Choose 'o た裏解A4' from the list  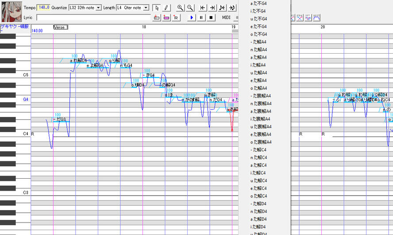tap(261, 142)
